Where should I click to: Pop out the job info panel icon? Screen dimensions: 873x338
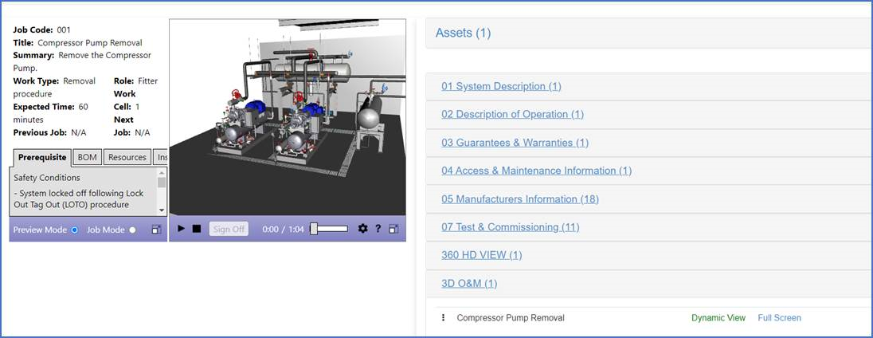[x=156, y=230]
